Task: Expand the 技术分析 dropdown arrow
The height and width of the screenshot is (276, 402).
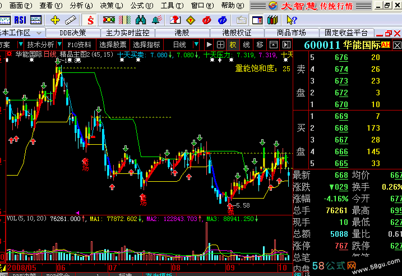Action: point(59,44)
